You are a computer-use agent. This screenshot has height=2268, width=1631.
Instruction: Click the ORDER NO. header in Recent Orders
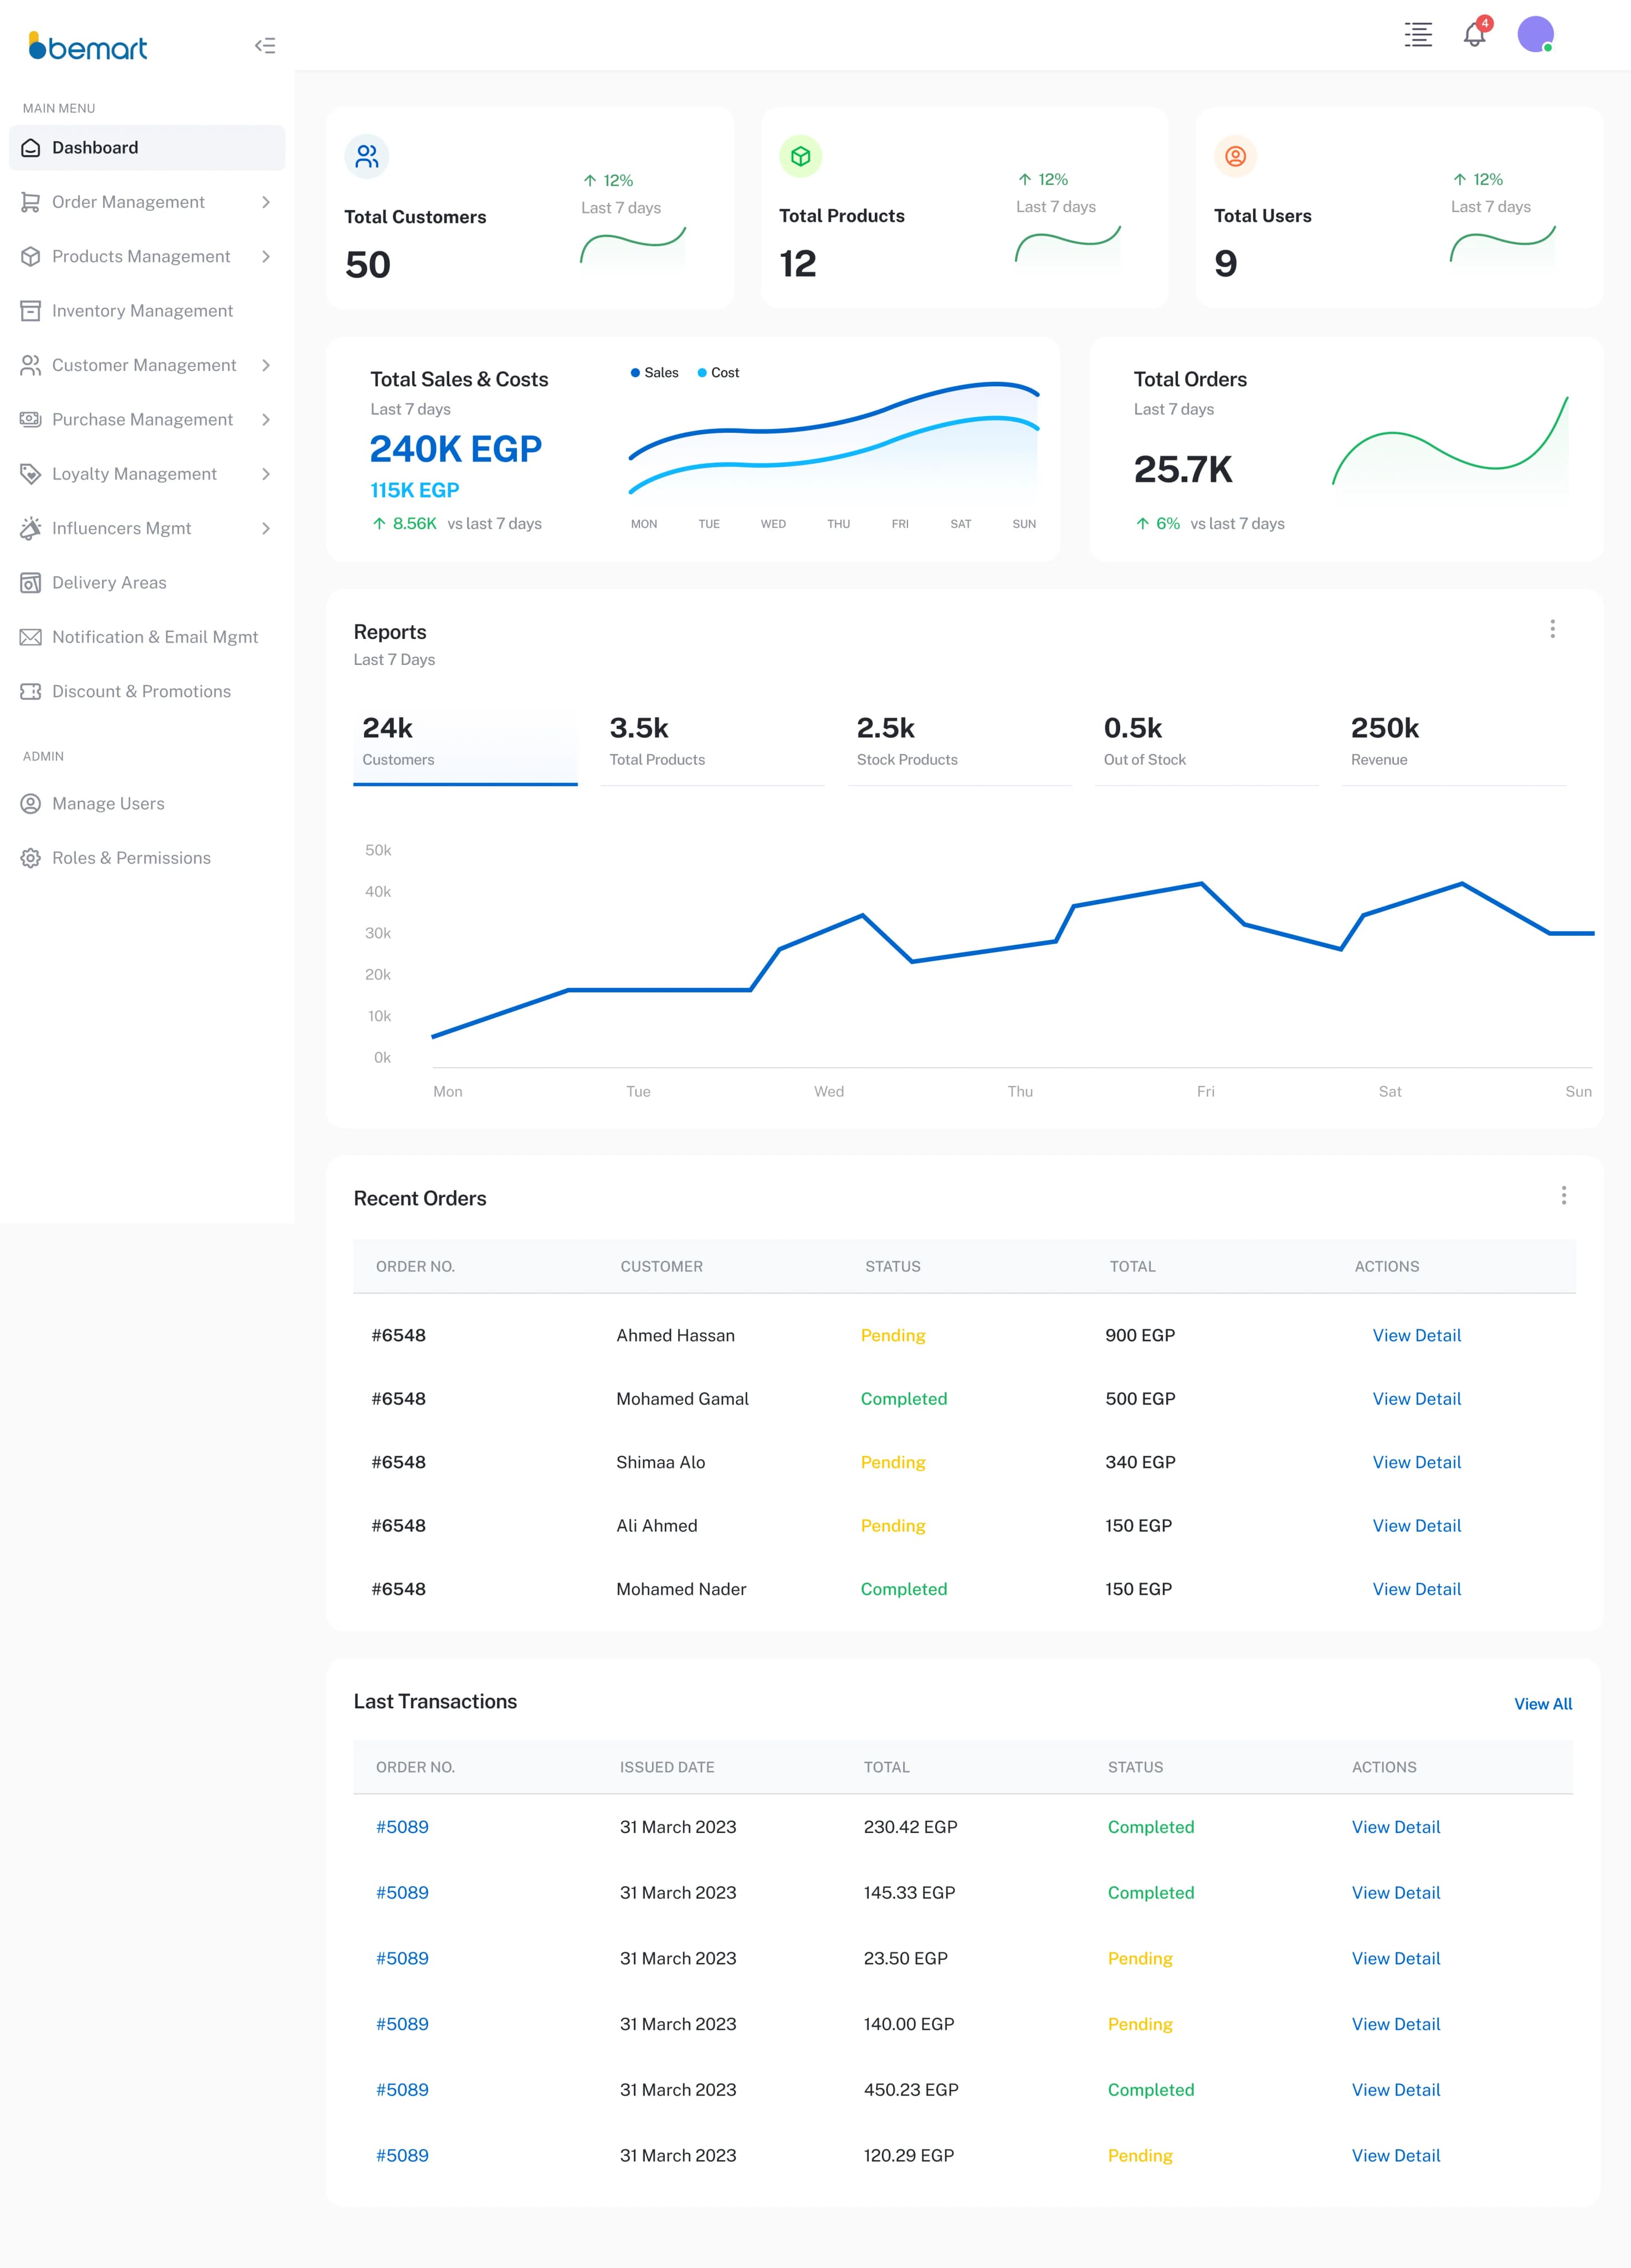[x=415, y=1266]
